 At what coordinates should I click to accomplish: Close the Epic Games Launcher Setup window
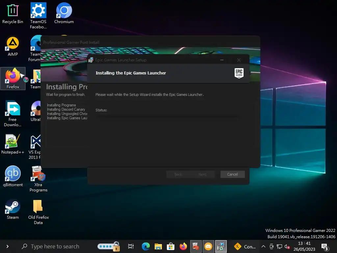click(239, 60)
